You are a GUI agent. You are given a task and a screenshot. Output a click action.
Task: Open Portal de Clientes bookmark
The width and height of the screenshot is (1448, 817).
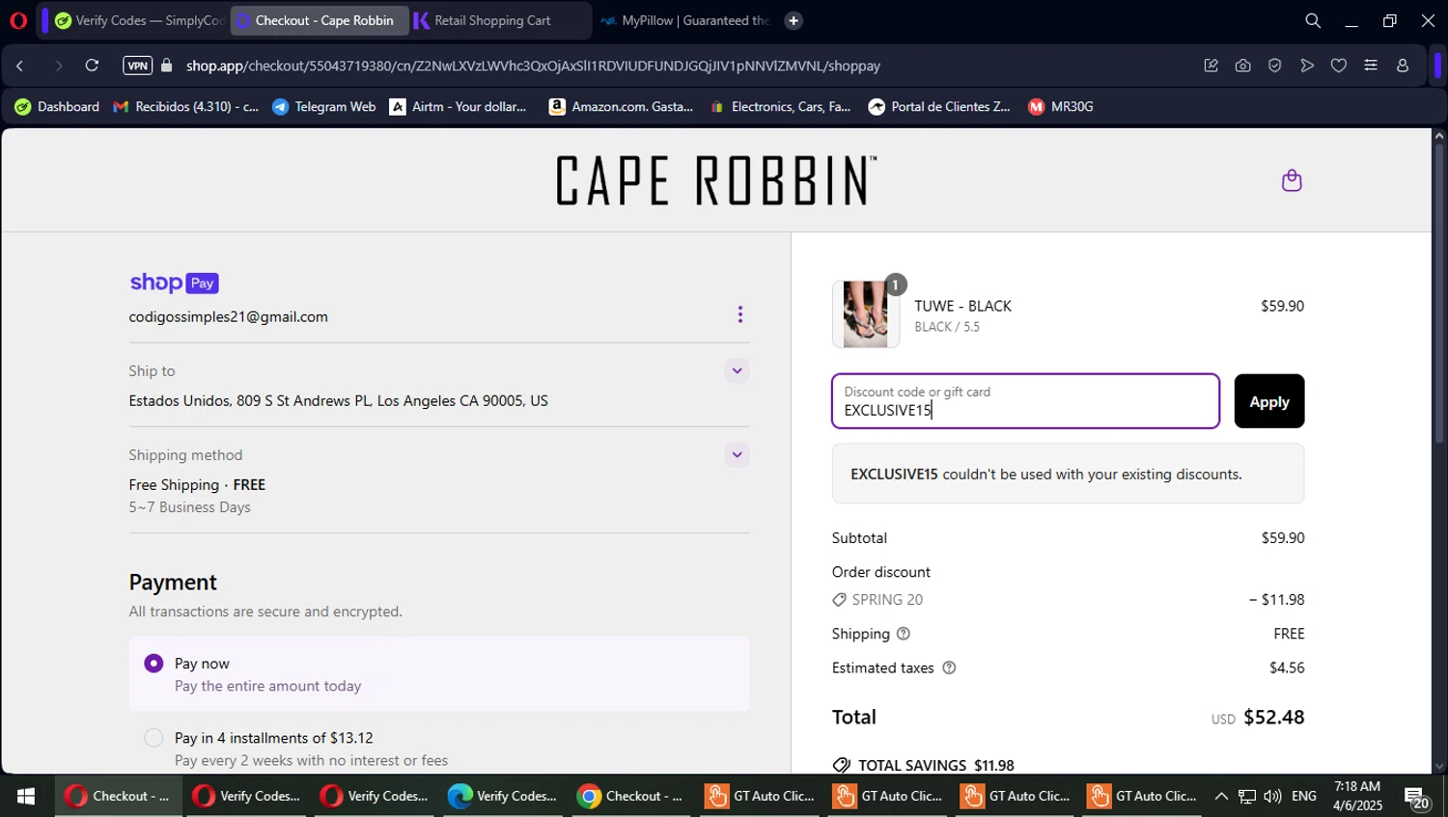[x=939, y=107]
